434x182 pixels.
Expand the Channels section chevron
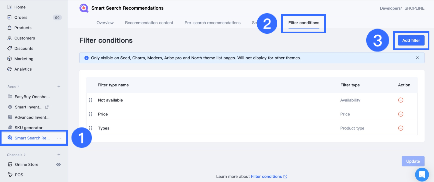tap(25, 155)
